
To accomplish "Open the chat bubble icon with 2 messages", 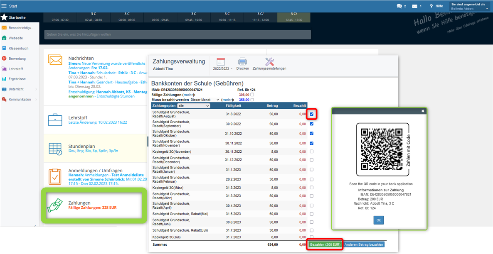I will pos(399,6).
